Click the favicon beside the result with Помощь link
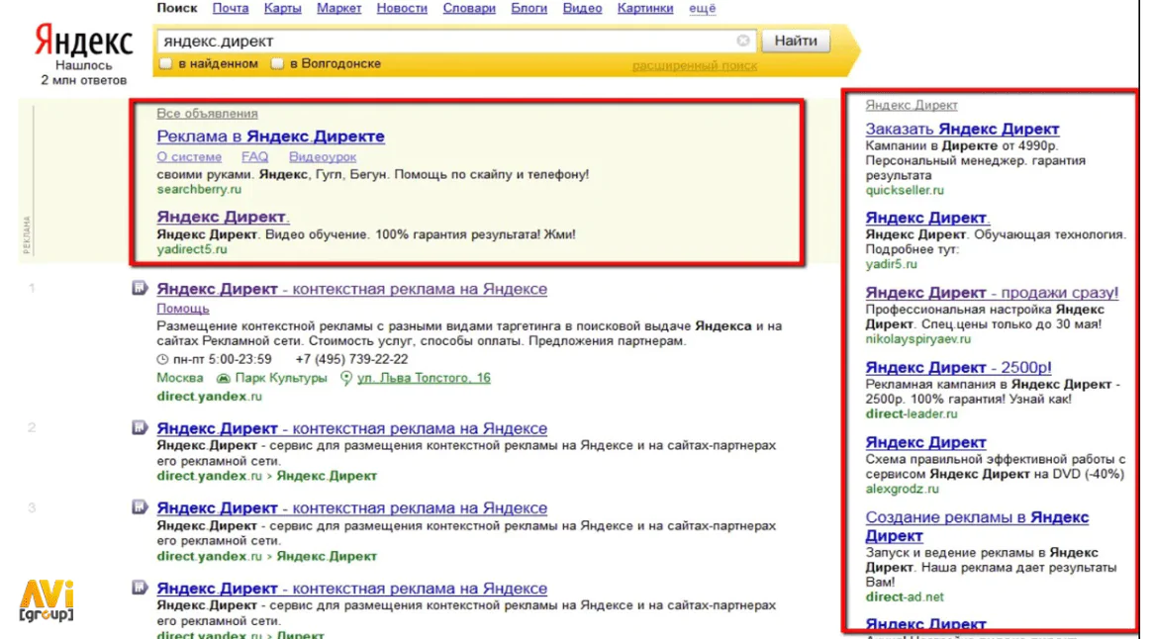The width and height of the screenshot is (1153, 639). coord(140,288)
